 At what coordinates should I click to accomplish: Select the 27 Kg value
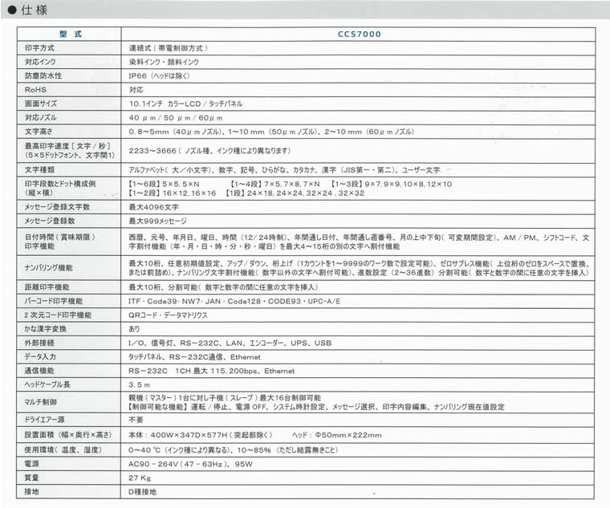click(x=140, y=478)
